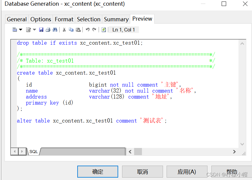Save the SQL script using the floppy icon
The width and height of the screenshot is (252, 180).
click(x=41, y=30)
